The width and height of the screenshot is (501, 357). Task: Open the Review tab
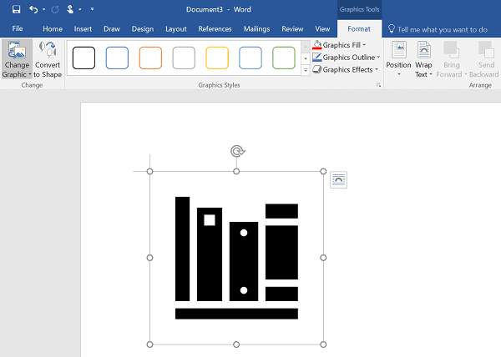coord(292,29)
